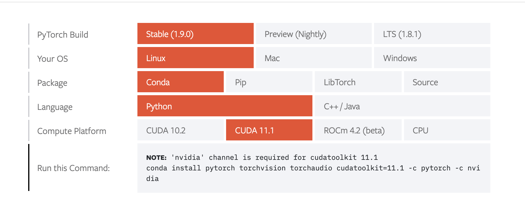The image size is (525, 218).
Task: Select Linux as your OS
Action: point(195,58)
